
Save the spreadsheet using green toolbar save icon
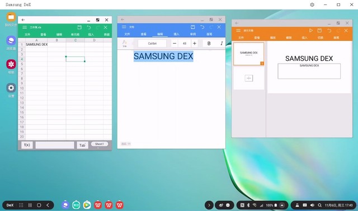pos(79,27)
